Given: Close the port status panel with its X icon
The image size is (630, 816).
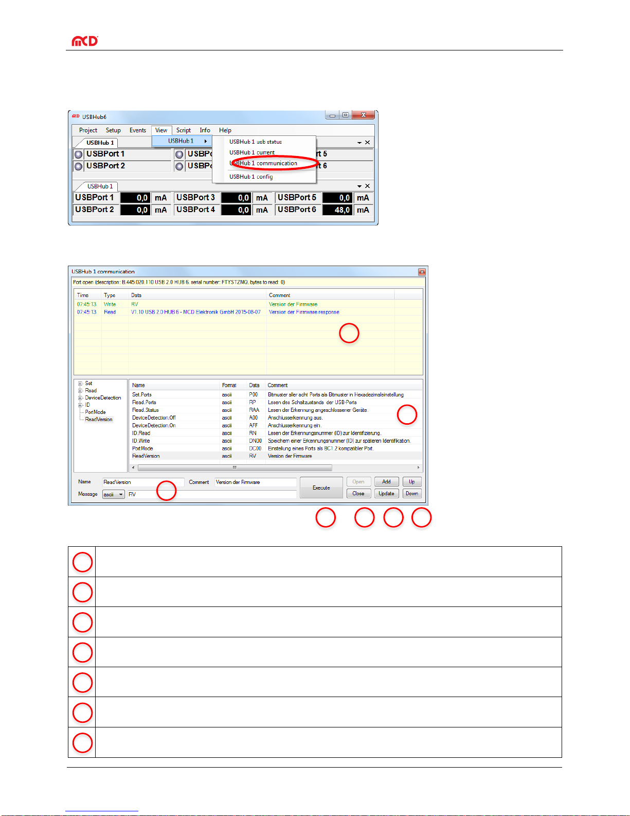Looking at the screenshot, I should tap(367, 143).
